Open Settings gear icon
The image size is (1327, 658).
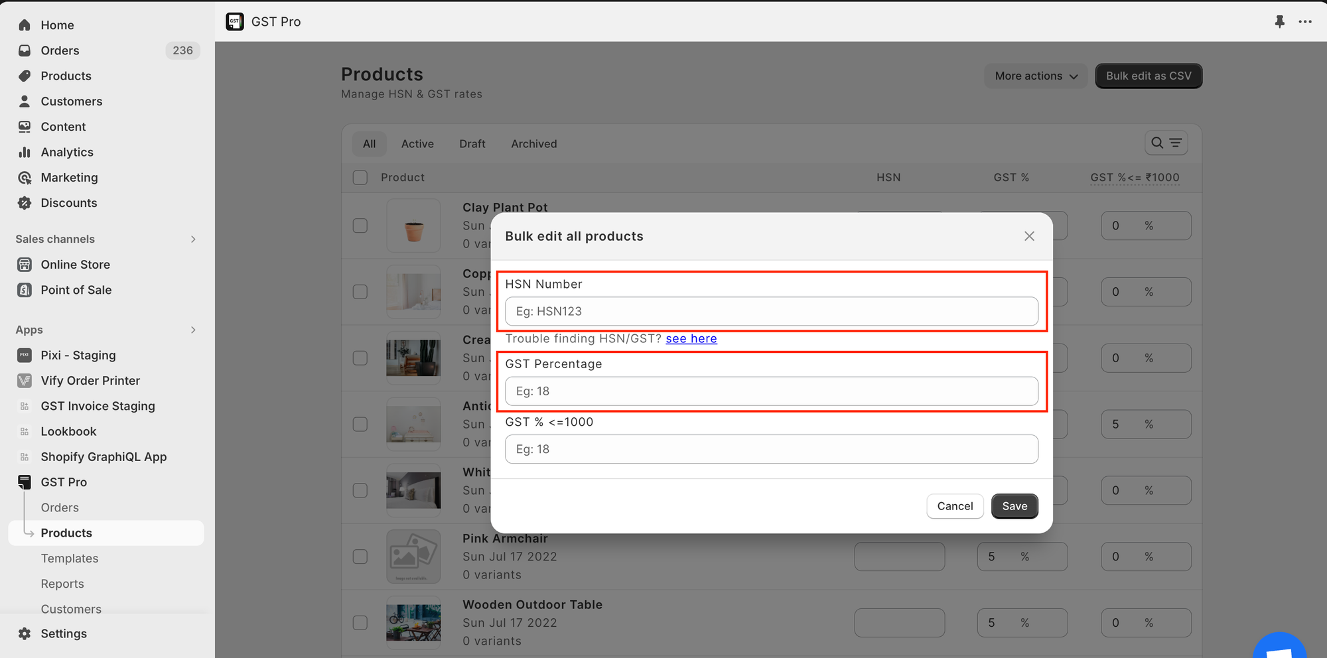tap(25, 633)
